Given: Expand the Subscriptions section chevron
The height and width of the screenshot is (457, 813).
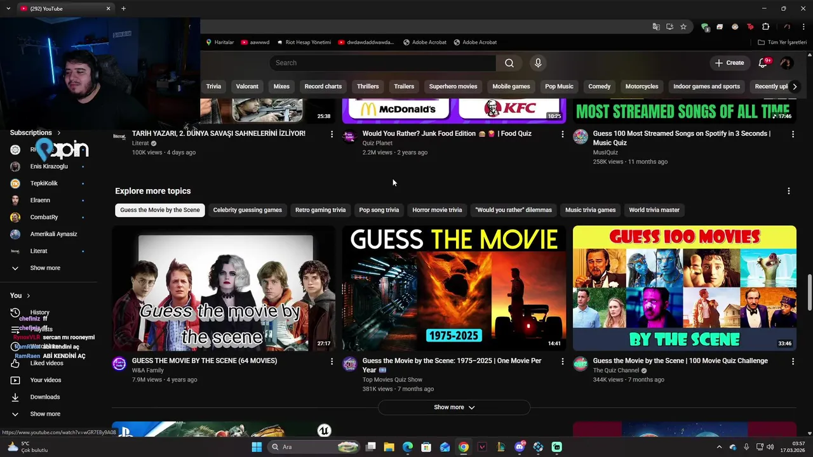Looking at the screenshot, I should click(x=59, y=133).
